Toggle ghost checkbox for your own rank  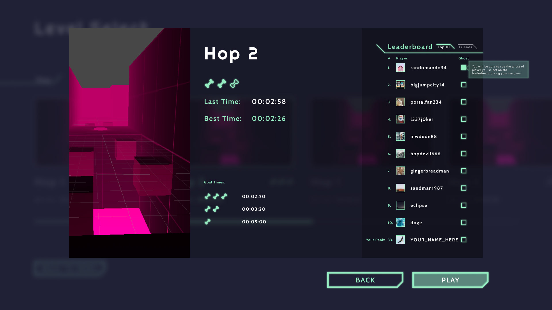pos(463,240)
